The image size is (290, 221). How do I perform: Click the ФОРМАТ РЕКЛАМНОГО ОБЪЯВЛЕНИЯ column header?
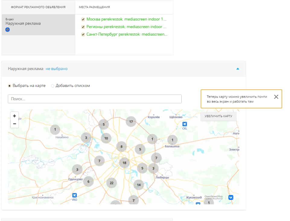(38, 7)
